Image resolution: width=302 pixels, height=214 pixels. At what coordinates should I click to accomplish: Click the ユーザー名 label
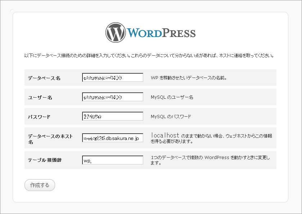click(x=40, y=98)
